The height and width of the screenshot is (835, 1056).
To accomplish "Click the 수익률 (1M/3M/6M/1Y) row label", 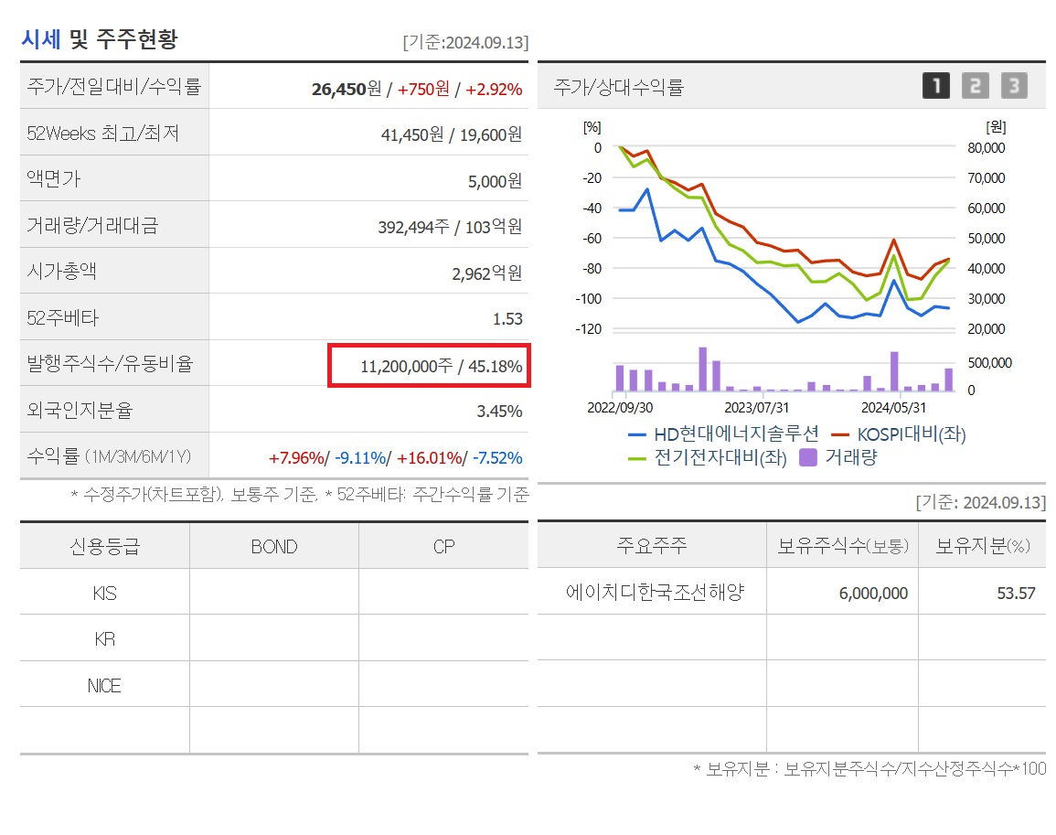I will 109,456.
